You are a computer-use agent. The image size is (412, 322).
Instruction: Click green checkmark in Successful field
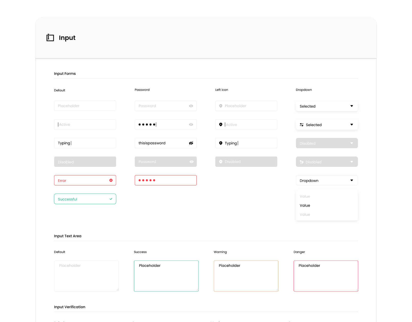111,199
